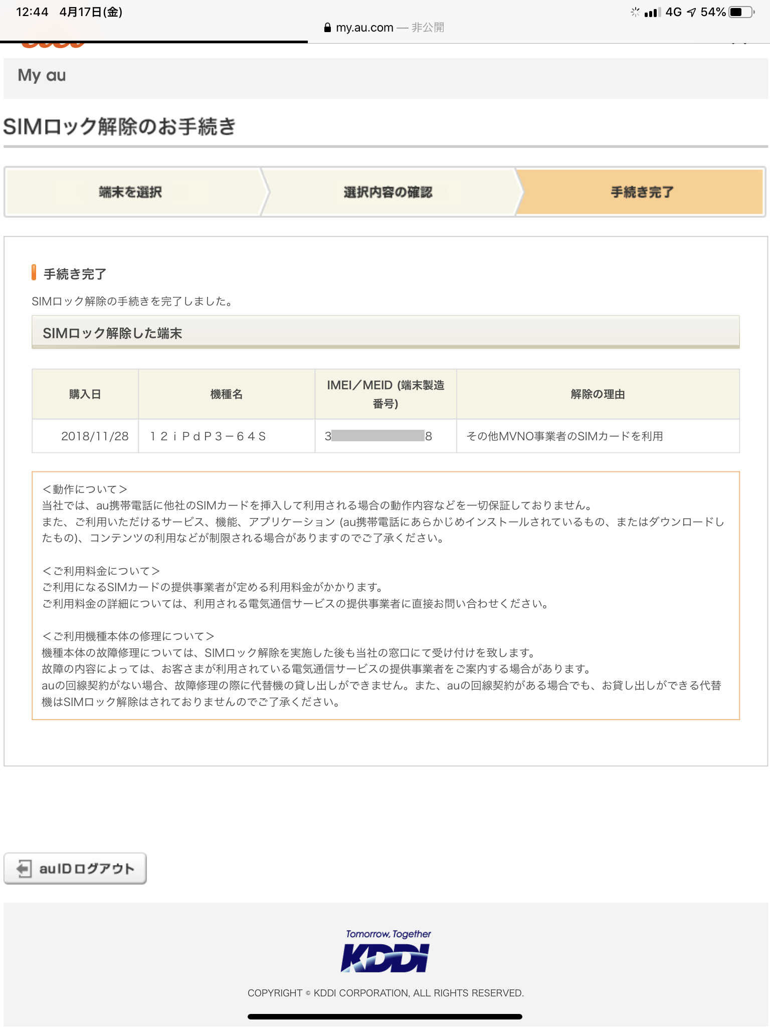Click the logout arrow icon on auID button
This screenshot has height=1027, width=770.
[24, 868]
